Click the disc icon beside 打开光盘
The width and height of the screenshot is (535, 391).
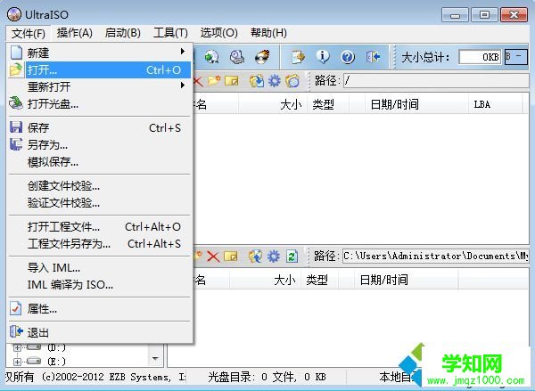[16, 103]
